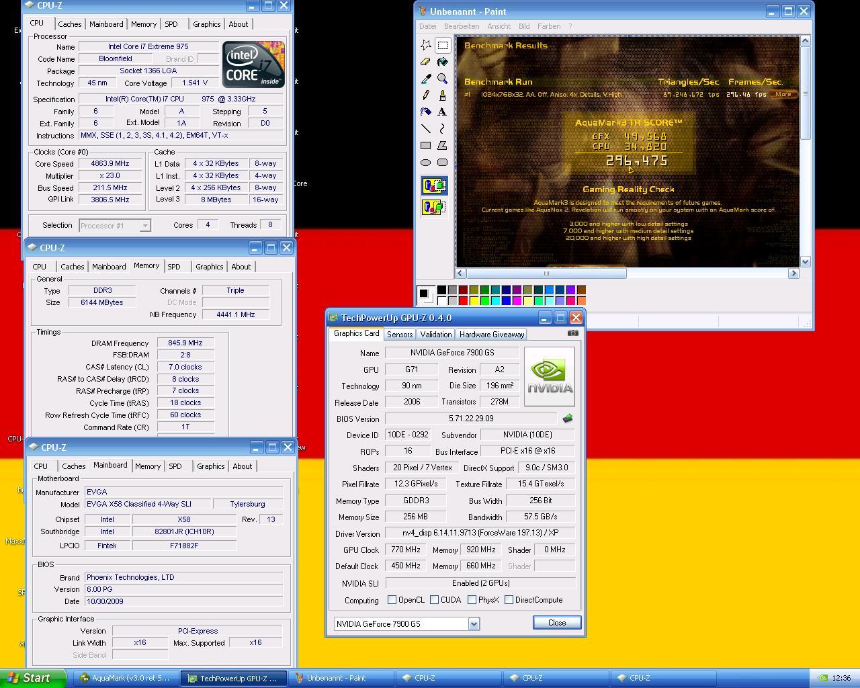
Task: Select the red color in Paint palette
Action: click(x=463, y=300)
